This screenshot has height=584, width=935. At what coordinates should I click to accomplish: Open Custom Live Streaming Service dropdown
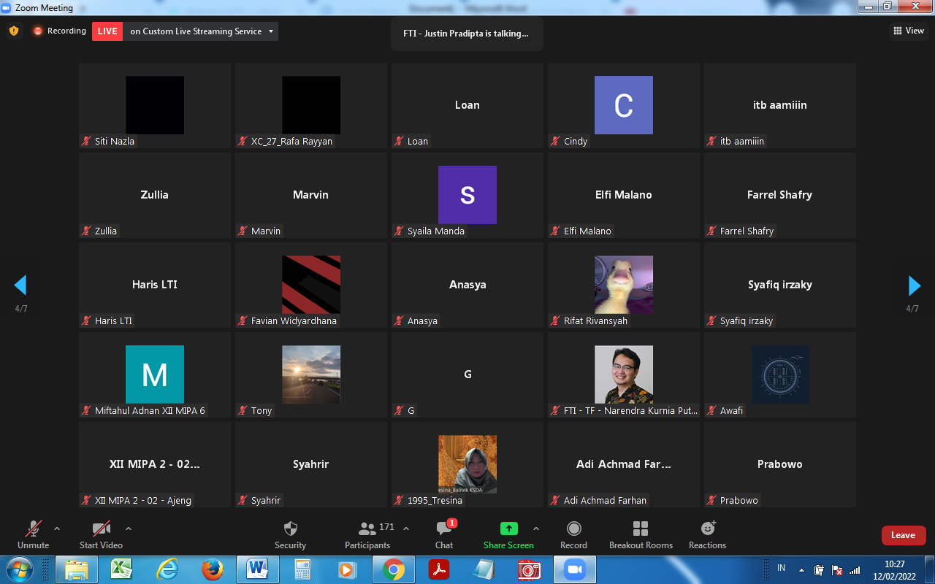click(271, 31)
